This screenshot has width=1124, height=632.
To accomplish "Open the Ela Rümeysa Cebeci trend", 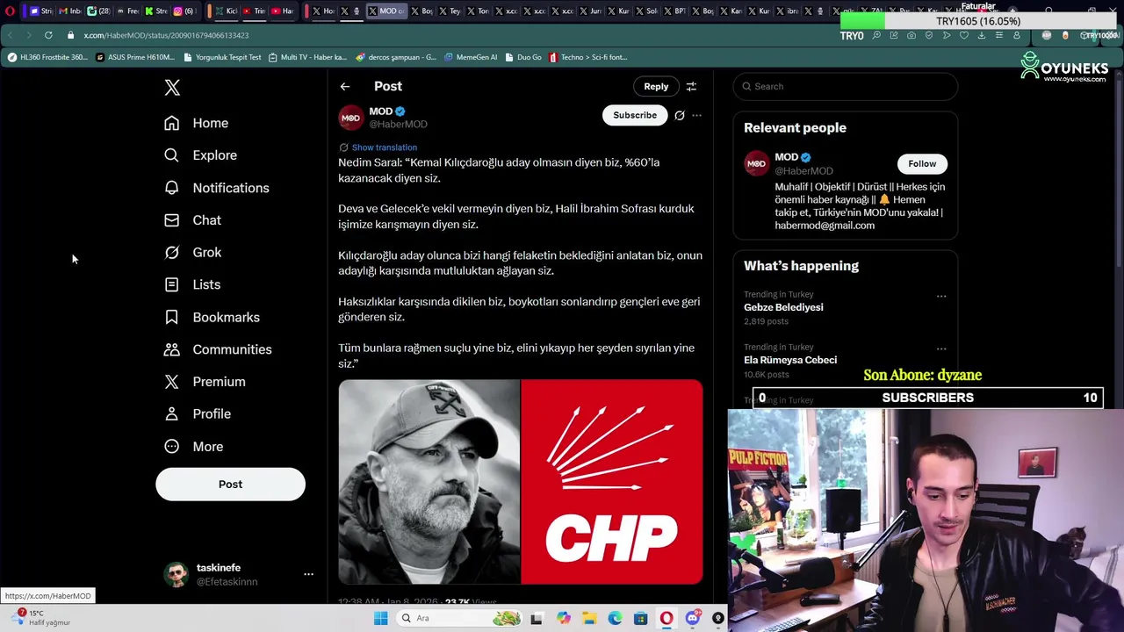I will (x=790, y=360).
